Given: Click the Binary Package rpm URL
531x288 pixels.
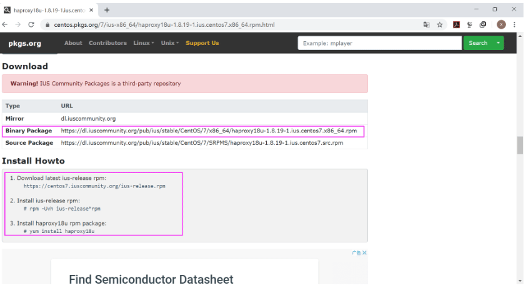Looking at the screenshot, I should pos(209,131).
